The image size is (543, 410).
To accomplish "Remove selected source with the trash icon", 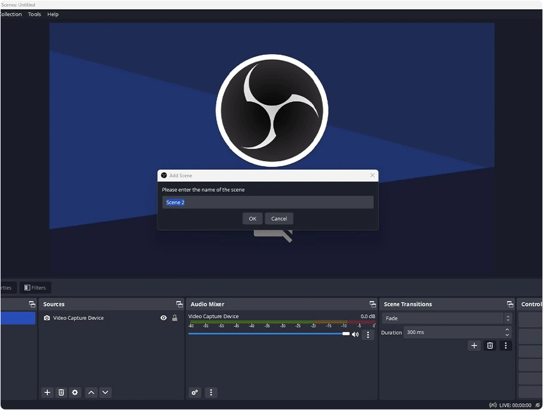I will coord(61,392).
